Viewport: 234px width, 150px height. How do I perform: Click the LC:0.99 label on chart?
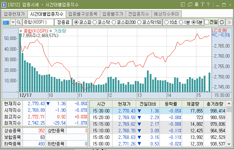pos(219,31)
